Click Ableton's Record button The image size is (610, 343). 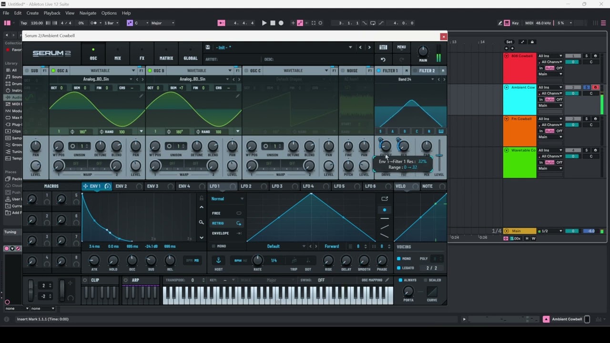281,23
